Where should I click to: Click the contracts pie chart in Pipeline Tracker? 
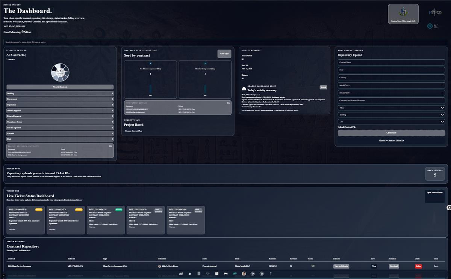point(60,73)
